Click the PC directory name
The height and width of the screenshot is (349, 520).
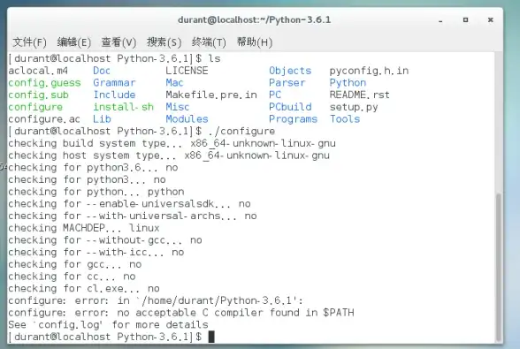(x=275, y=95)
